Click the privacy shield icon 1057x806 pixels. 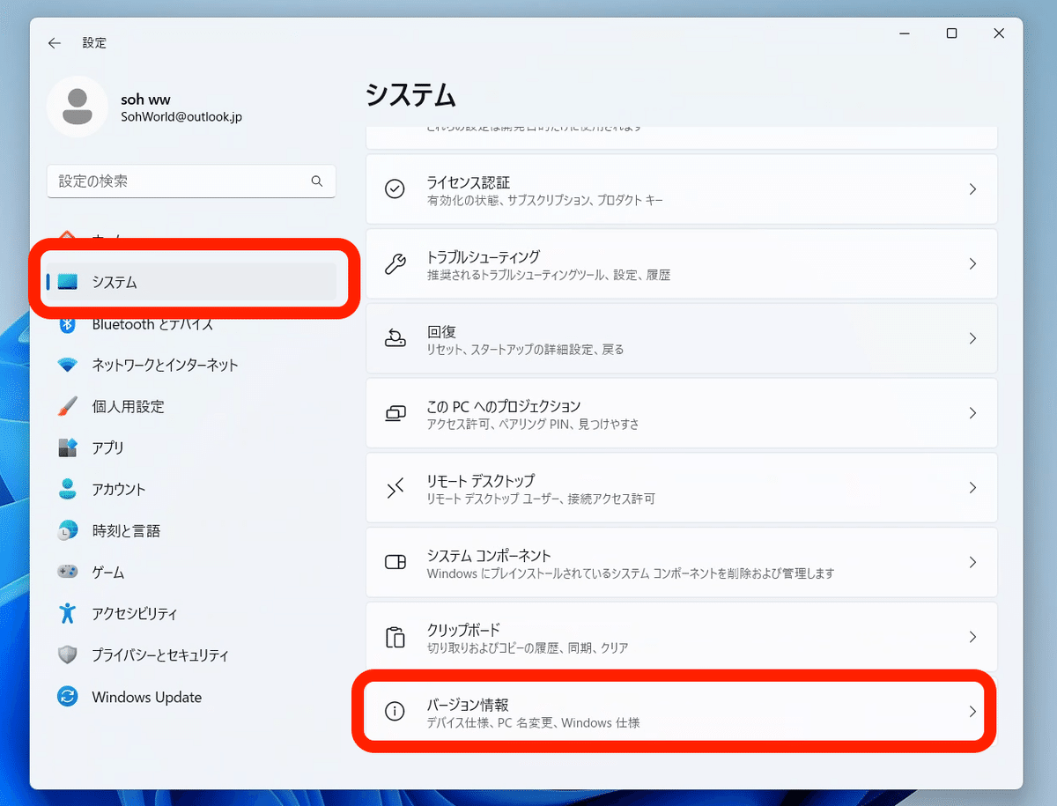[68, 655]
